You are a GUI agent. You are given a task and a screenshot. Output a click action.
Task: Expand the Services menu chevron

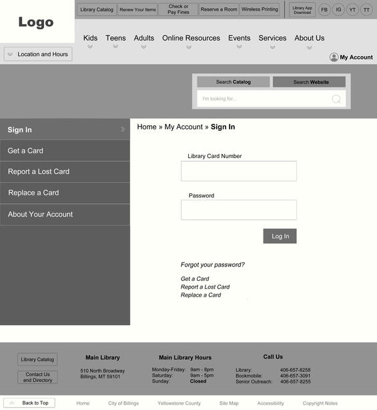tap(272, 47)
